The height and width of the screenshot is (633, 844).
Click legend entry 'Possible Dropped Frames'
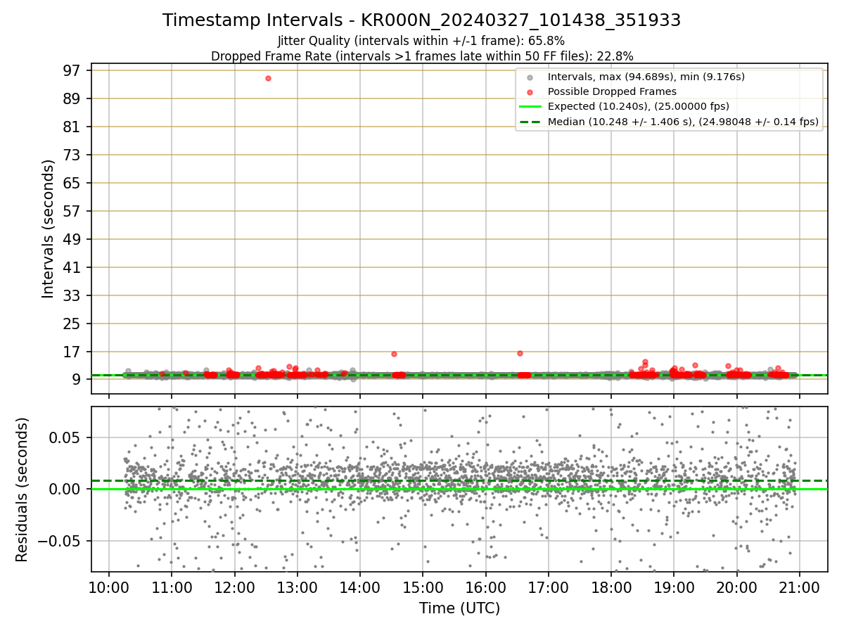[x=612, y=91]
